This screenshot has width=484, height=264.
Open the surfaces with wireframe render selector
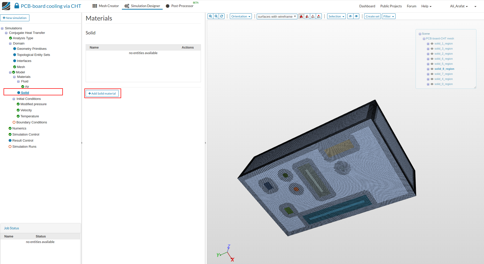pos(277,16)
